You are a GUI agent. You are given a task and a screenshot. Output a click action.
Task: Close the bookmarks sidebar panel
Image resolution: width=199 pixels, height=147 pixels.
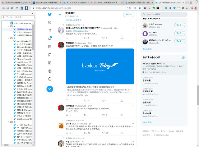[x=32, y=13]
